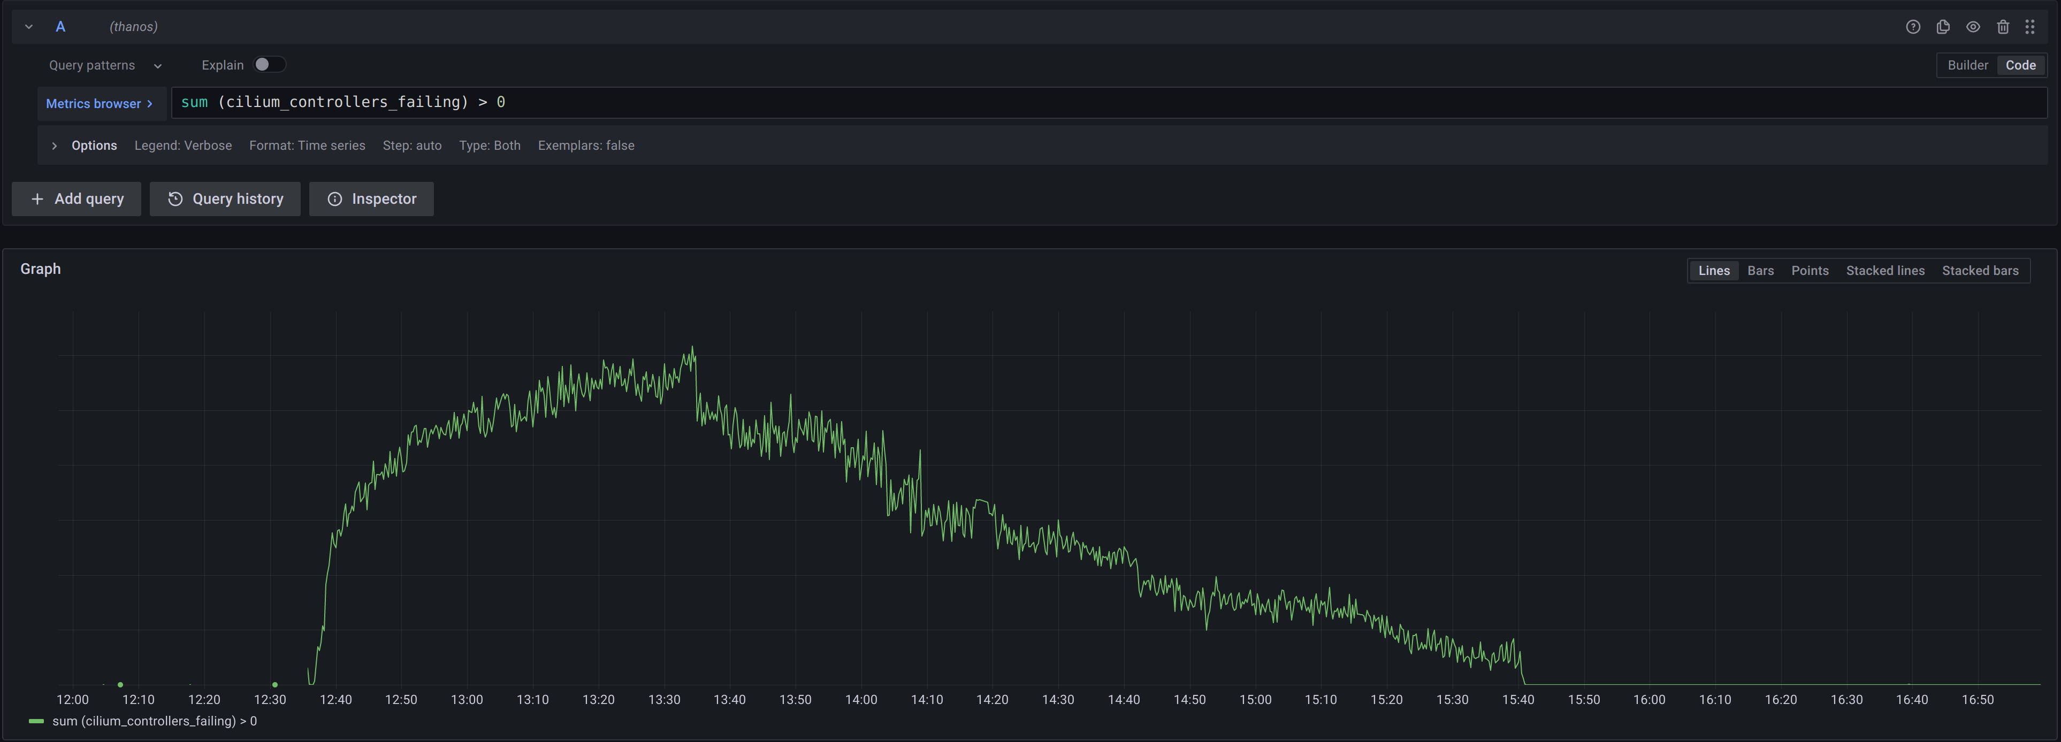The height and width of the screenshot is (742, 2061).
Task: Click the drag handle dots icon
Action: (x=2032, y=26)
